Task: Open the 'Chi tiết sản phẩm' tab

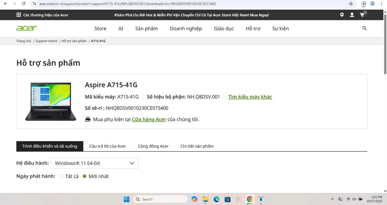Action: pos(197,146)
